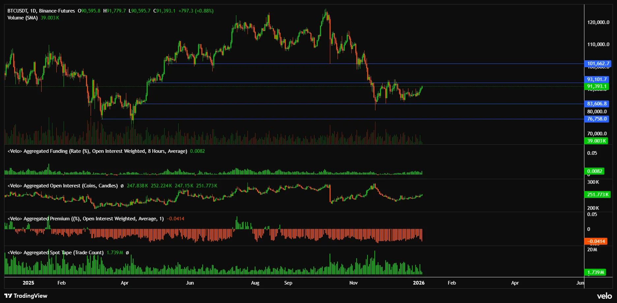Select the Aggregated Spot Tape legend title
The height and width of the screenshot is (303, 617).
click(55, 253)
